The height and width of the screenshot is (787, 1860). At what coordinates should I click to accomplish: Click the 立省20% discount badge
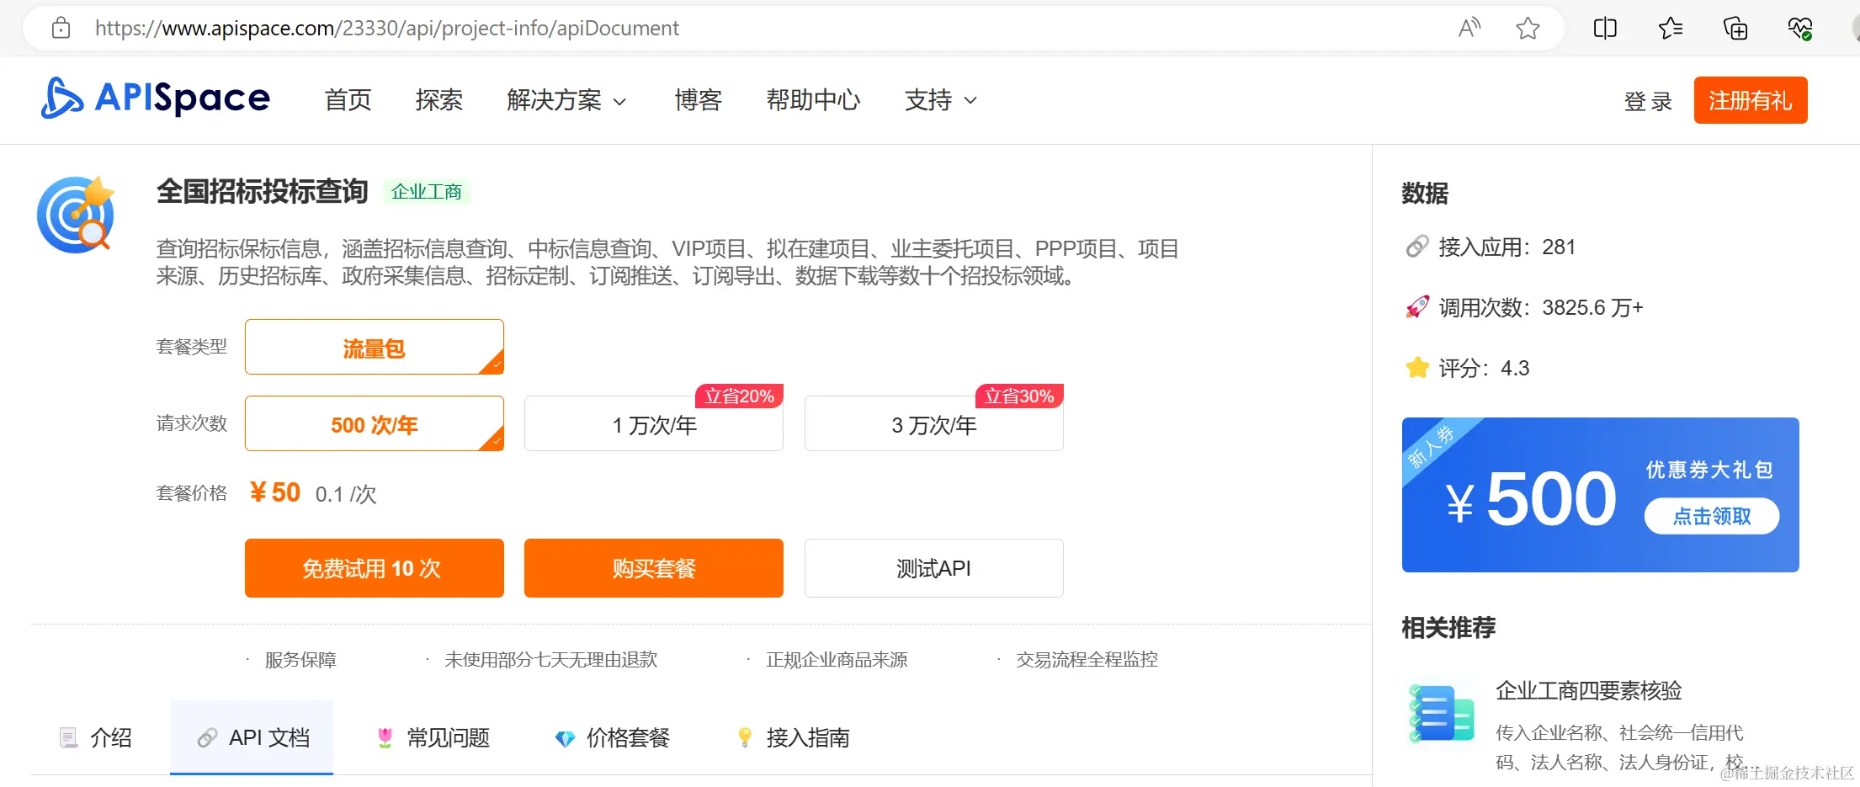click(740, 396)
